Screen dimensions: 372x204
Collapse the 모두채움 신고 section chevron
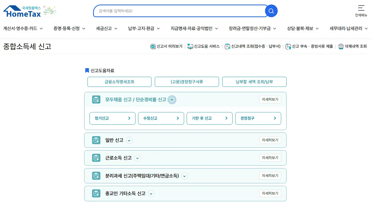tap(172, 100)
